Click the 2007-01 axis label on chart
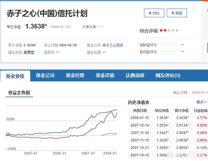The image size is (208, 161). (88, 153)
